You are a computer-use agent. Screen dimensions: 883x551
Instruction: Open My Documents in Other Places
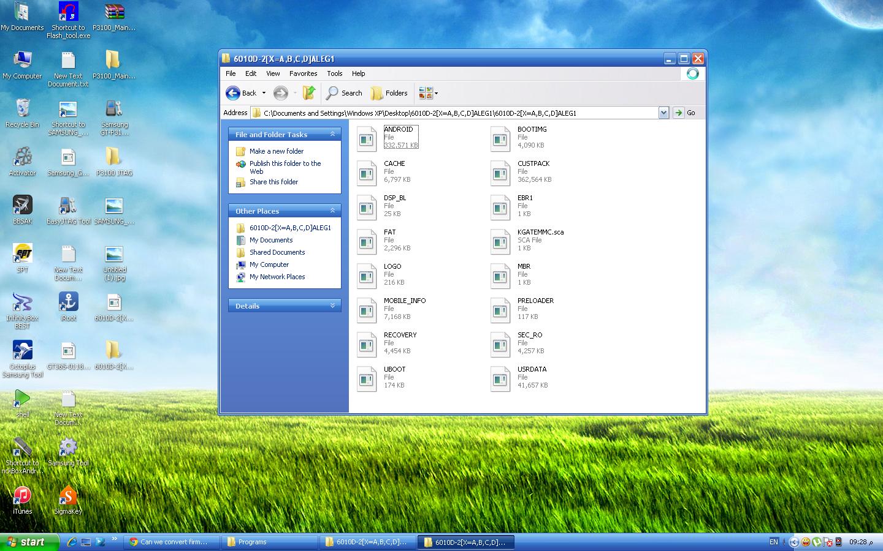click(x=271, y=240)
